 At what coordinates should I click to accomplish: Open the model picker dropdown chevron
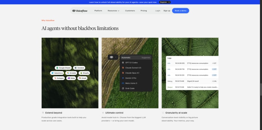pyautogui.click(x=116, y=57)
